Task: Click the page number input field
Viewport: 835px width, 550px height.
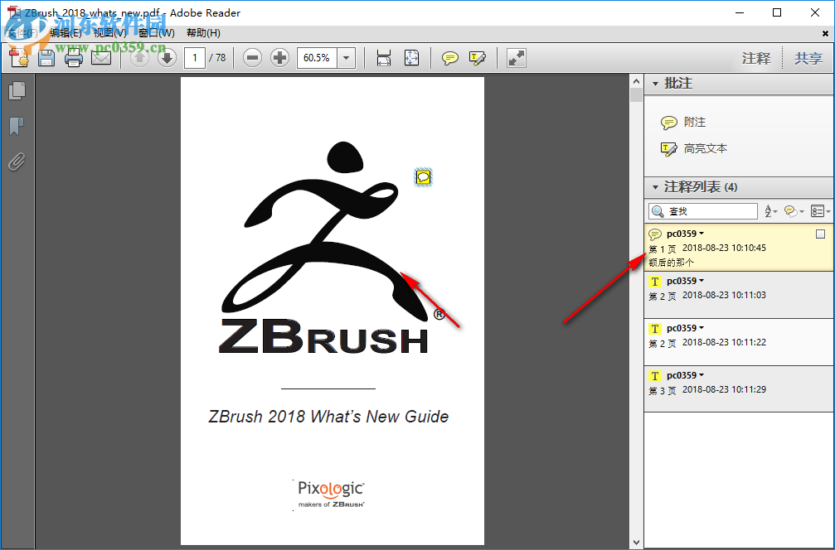Action: click(195, 57)
